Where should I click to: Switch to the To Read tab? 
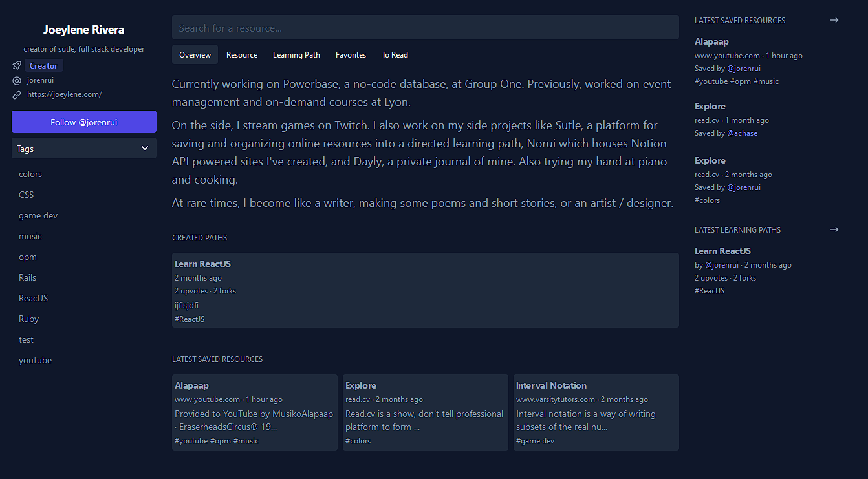coord(395,55)
